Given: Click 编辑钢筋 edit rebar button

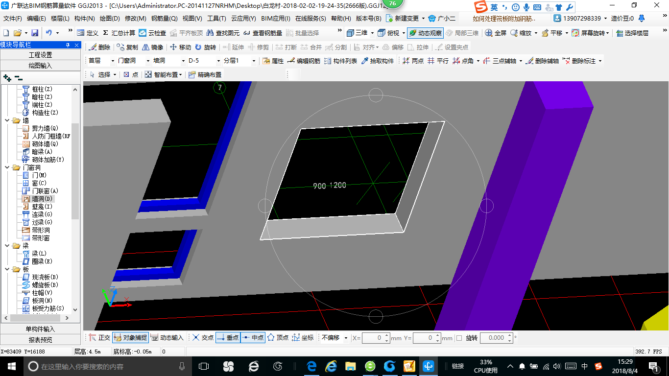Looking at the screenshot, I should click(x=304, y=61).
